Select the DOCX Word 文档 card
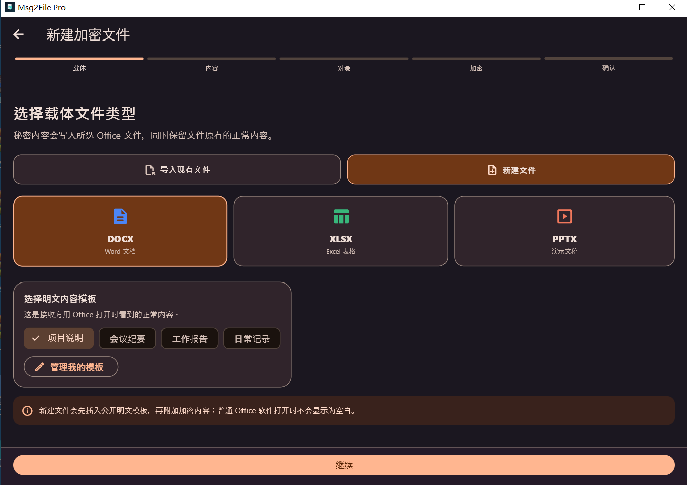This screenshot has width=687, height=485. click(120, 231)
